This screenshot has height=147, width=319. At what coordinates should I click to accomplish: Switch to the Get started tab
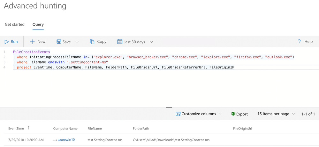tap(15, 24)
